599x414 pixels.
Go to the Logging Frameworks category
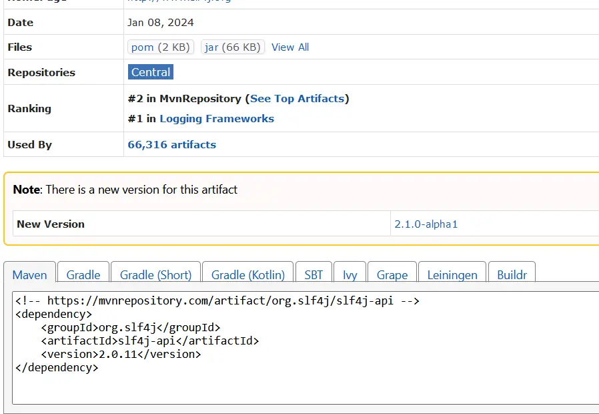(216, 119)
